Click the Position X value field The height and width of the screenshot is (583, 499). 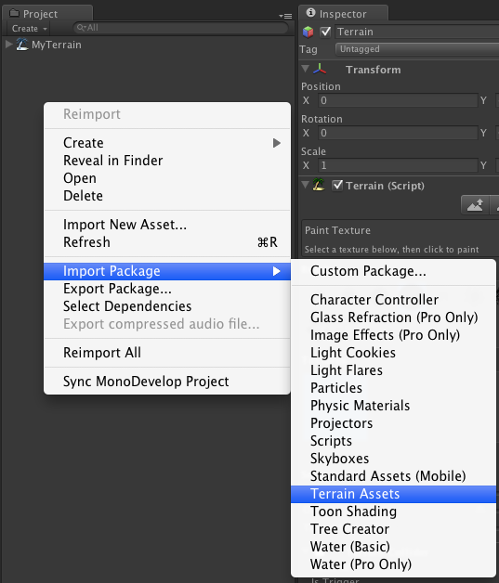[398, 100]
